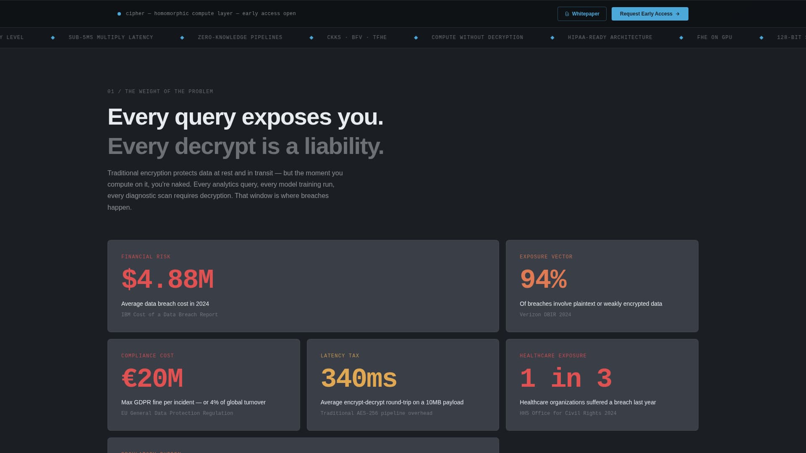
Task: Click diamond before COMPUTE WITHOUT DECRYPTION
Action: click(x=416, y=38)
